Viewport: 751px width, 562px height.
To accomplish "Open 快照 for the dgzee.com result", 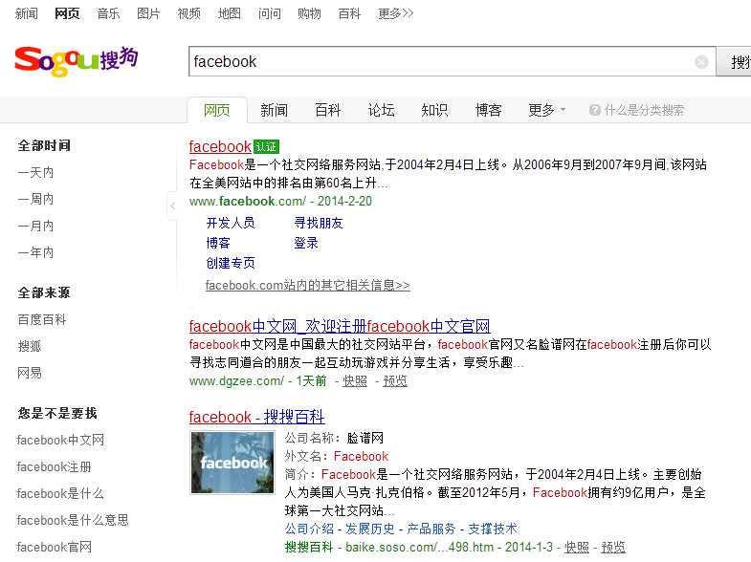I will point(355,381).
